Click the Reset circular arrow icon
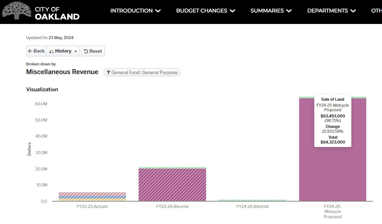This screenshot has width=382, height=224. click(86, 51)
